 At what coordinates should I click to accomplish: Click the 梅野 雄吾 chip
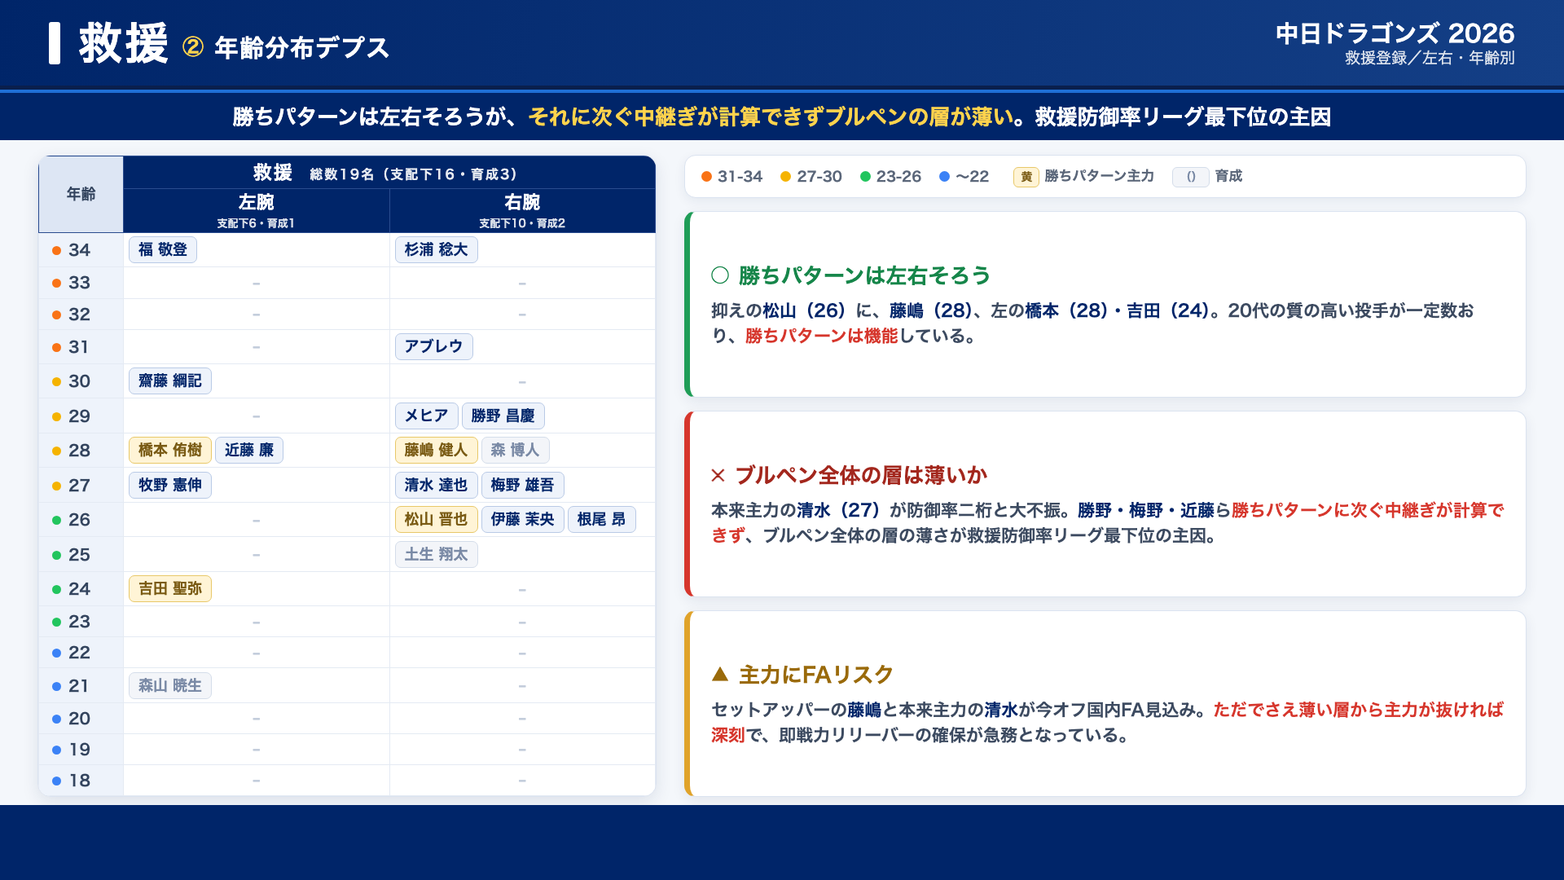pyautogui.click(x=522, y=485)
